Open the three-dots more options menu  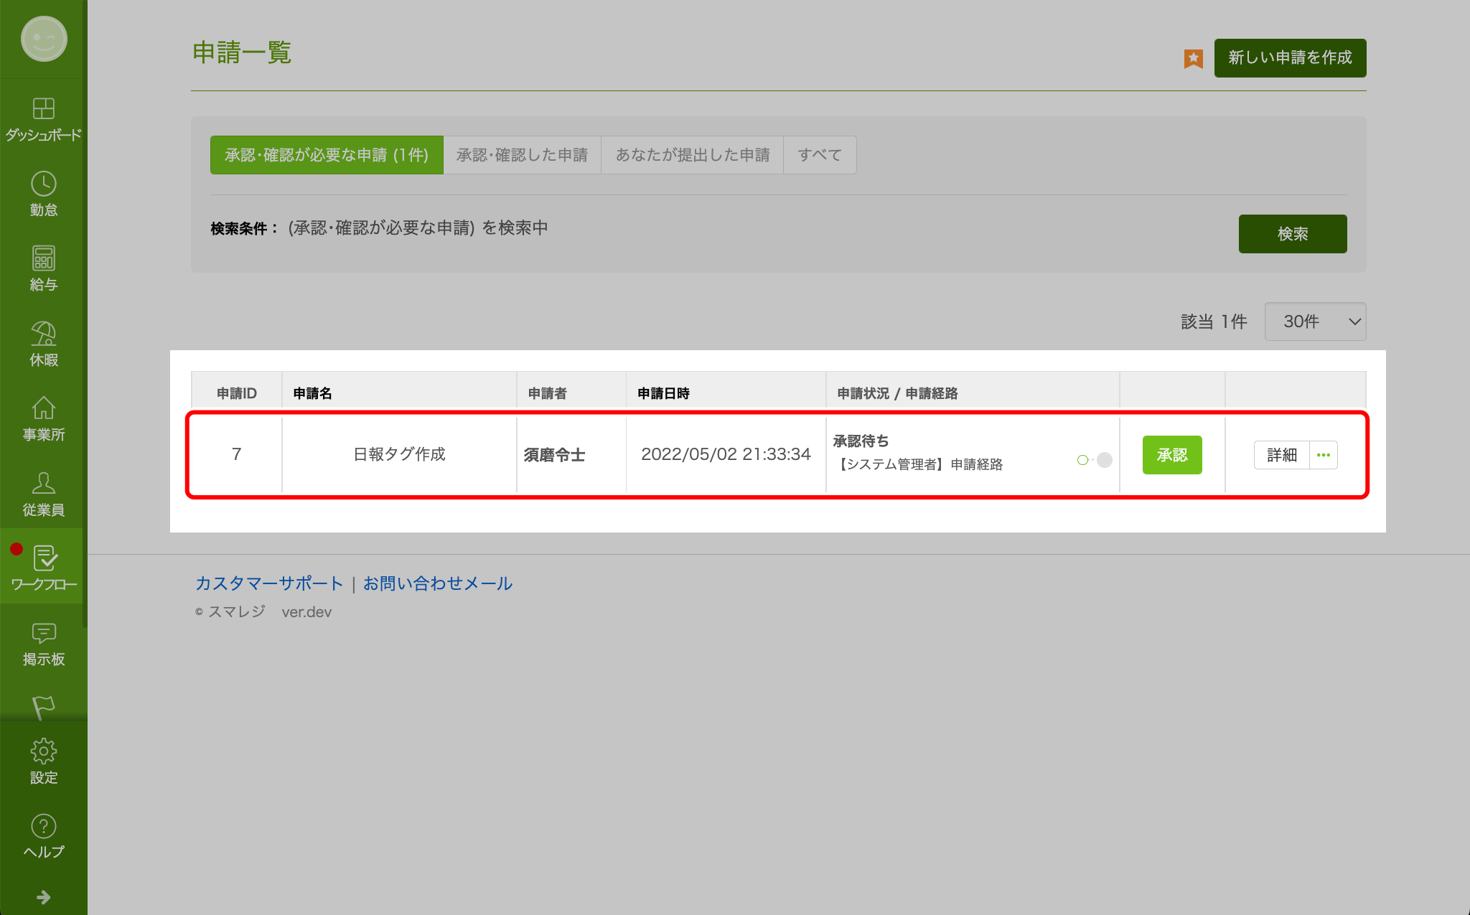point(1324,455)
